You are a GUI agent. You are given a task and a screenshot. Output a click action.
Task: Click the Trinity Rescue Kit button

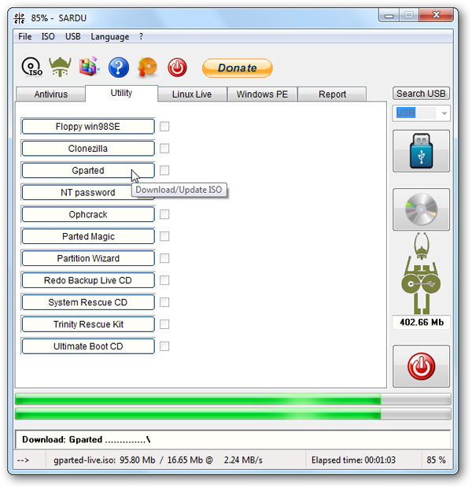(x=88, y=324)
